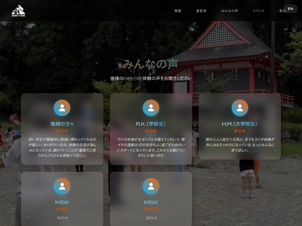This screenshot has width=302, height=226.
Task: Click the 参加者 label under H.M.(大学院生)
Action: coord(239,131)
